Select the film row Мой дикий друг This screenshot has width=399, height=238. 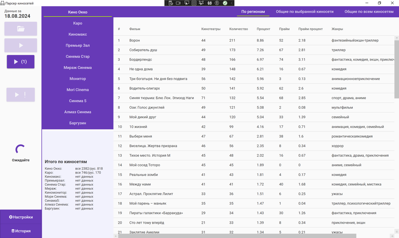coord(254,117)
